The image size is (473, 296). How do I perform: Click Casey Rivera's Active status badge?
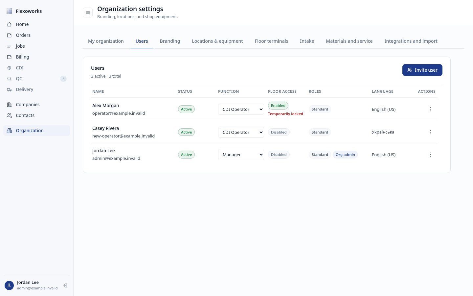[186, 132]
